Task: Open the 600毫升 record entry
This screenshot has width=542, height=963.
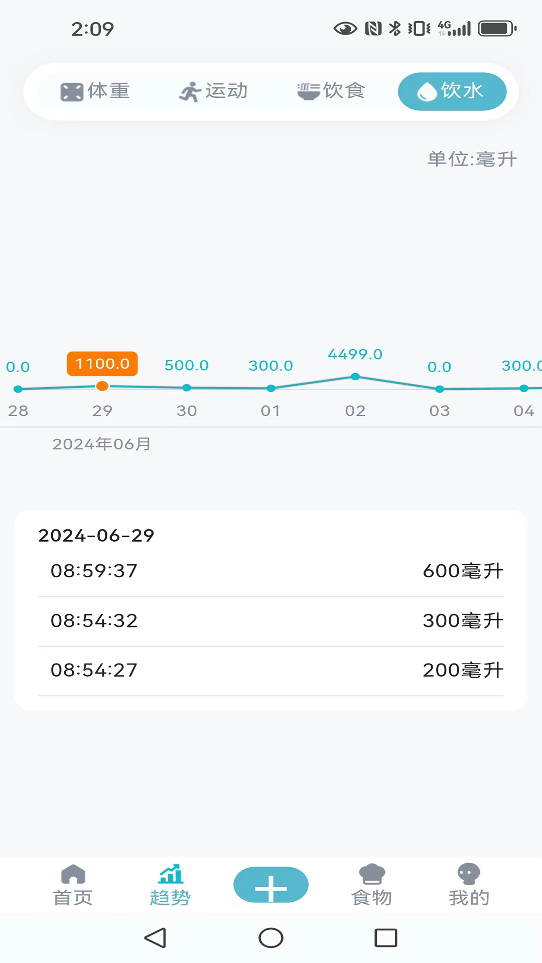Action: click(271, 570)
